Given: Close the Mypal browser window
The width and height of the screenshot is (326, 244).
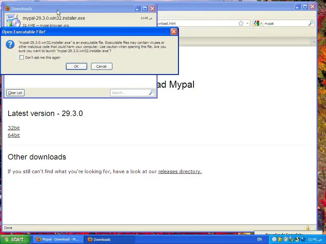Looking at the screenshot, I should pyautogui.click(x=313, y=7).
